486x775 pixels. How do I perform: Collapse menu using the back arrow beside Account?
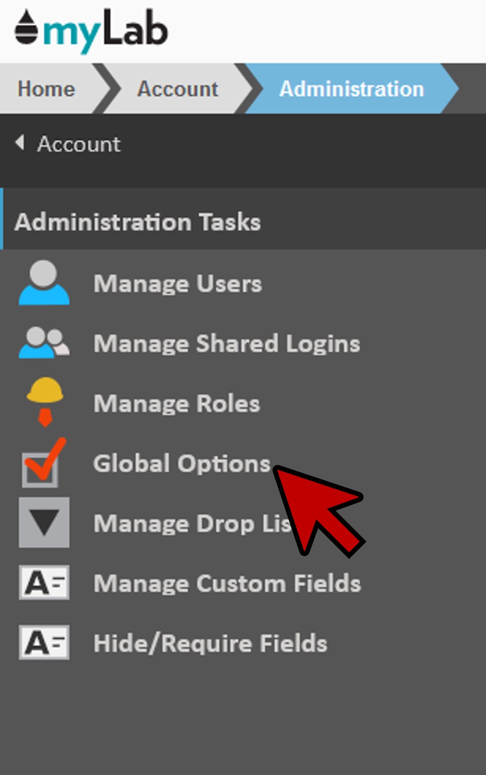(x=20, y=143)
